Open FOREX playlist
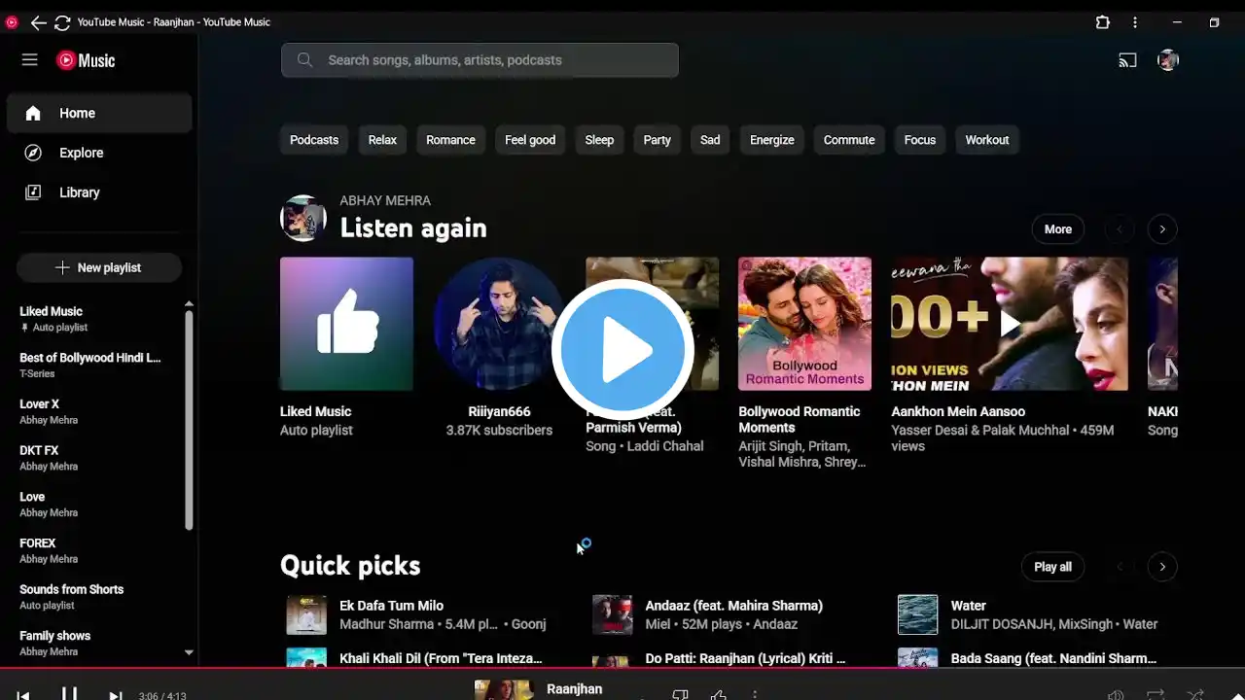 tap(94, 550)
